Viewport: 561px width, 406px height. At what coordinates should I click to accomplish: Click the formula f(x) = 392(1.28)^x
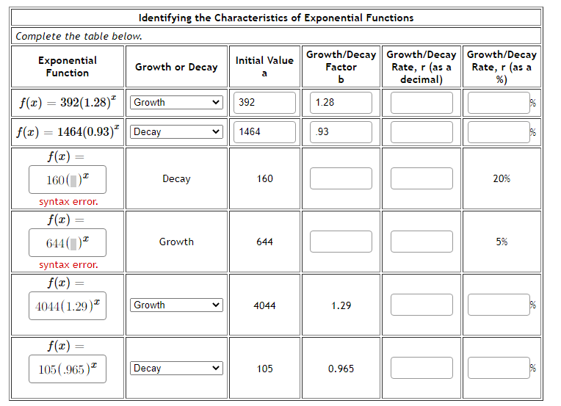click(x=68, y=103)
